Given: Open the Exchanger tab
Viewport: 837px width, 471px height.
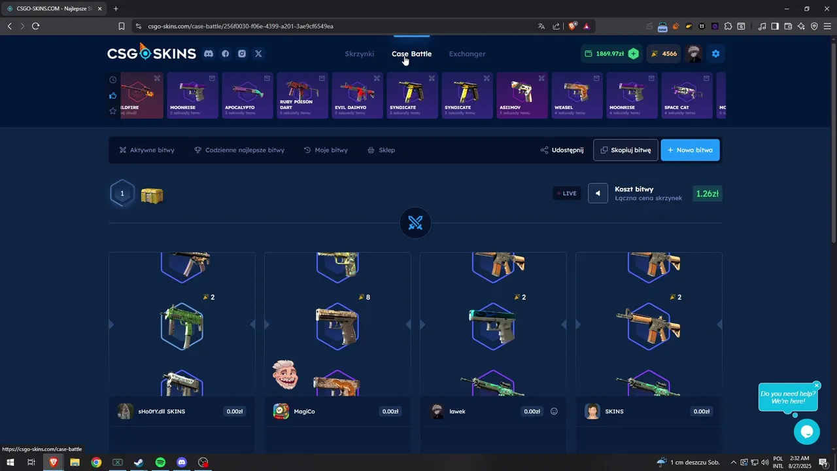Looking at the screenshot, I should (x=467, y=54).
